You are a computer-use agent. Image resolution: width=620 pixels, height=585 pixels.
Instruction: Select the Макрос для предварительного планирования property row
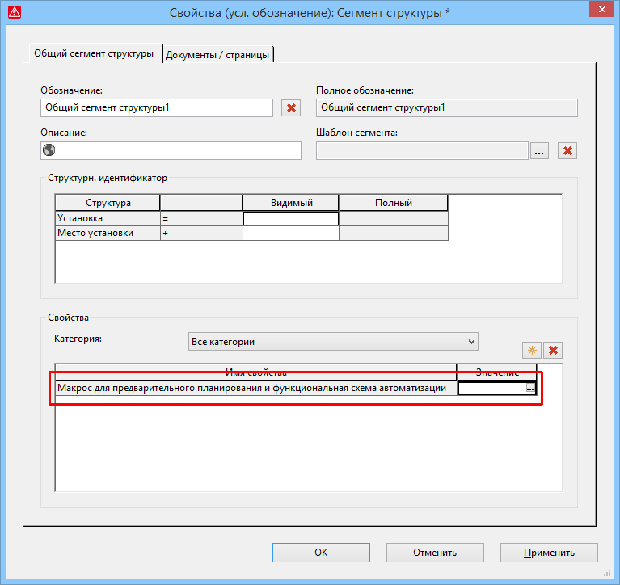point(252,389)
